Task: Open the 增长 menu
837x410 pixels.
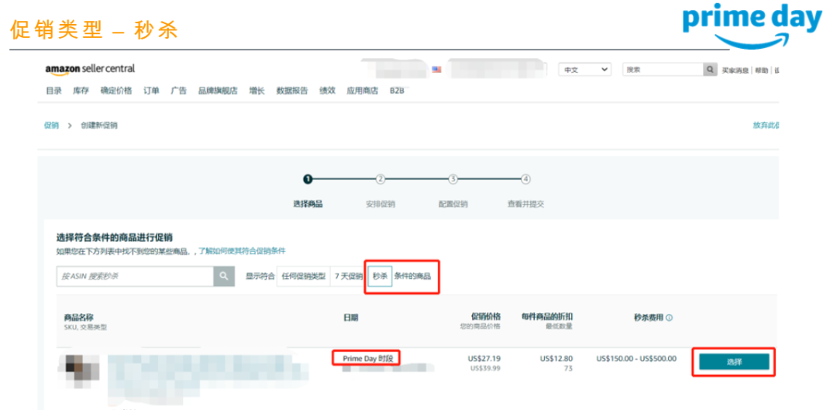Action: click(x=257, y=91)
